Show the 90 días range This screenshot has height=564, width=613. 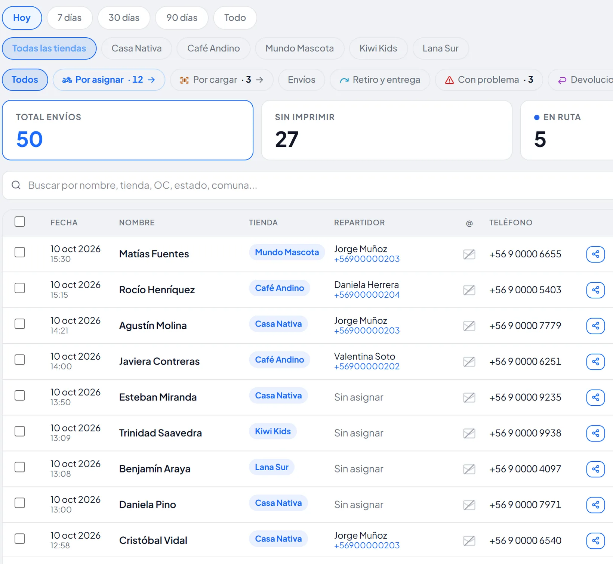(x=182, y=18)
